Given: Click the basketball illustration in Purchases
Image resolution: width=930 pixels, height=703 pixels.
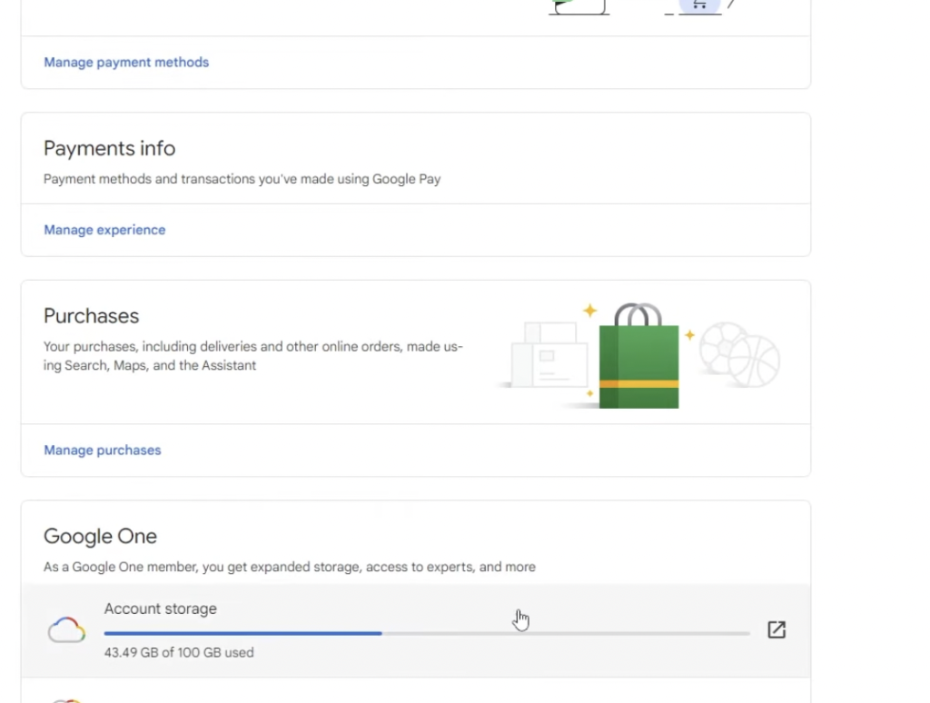Looking at the screenshot, I should tap(756, 361).
